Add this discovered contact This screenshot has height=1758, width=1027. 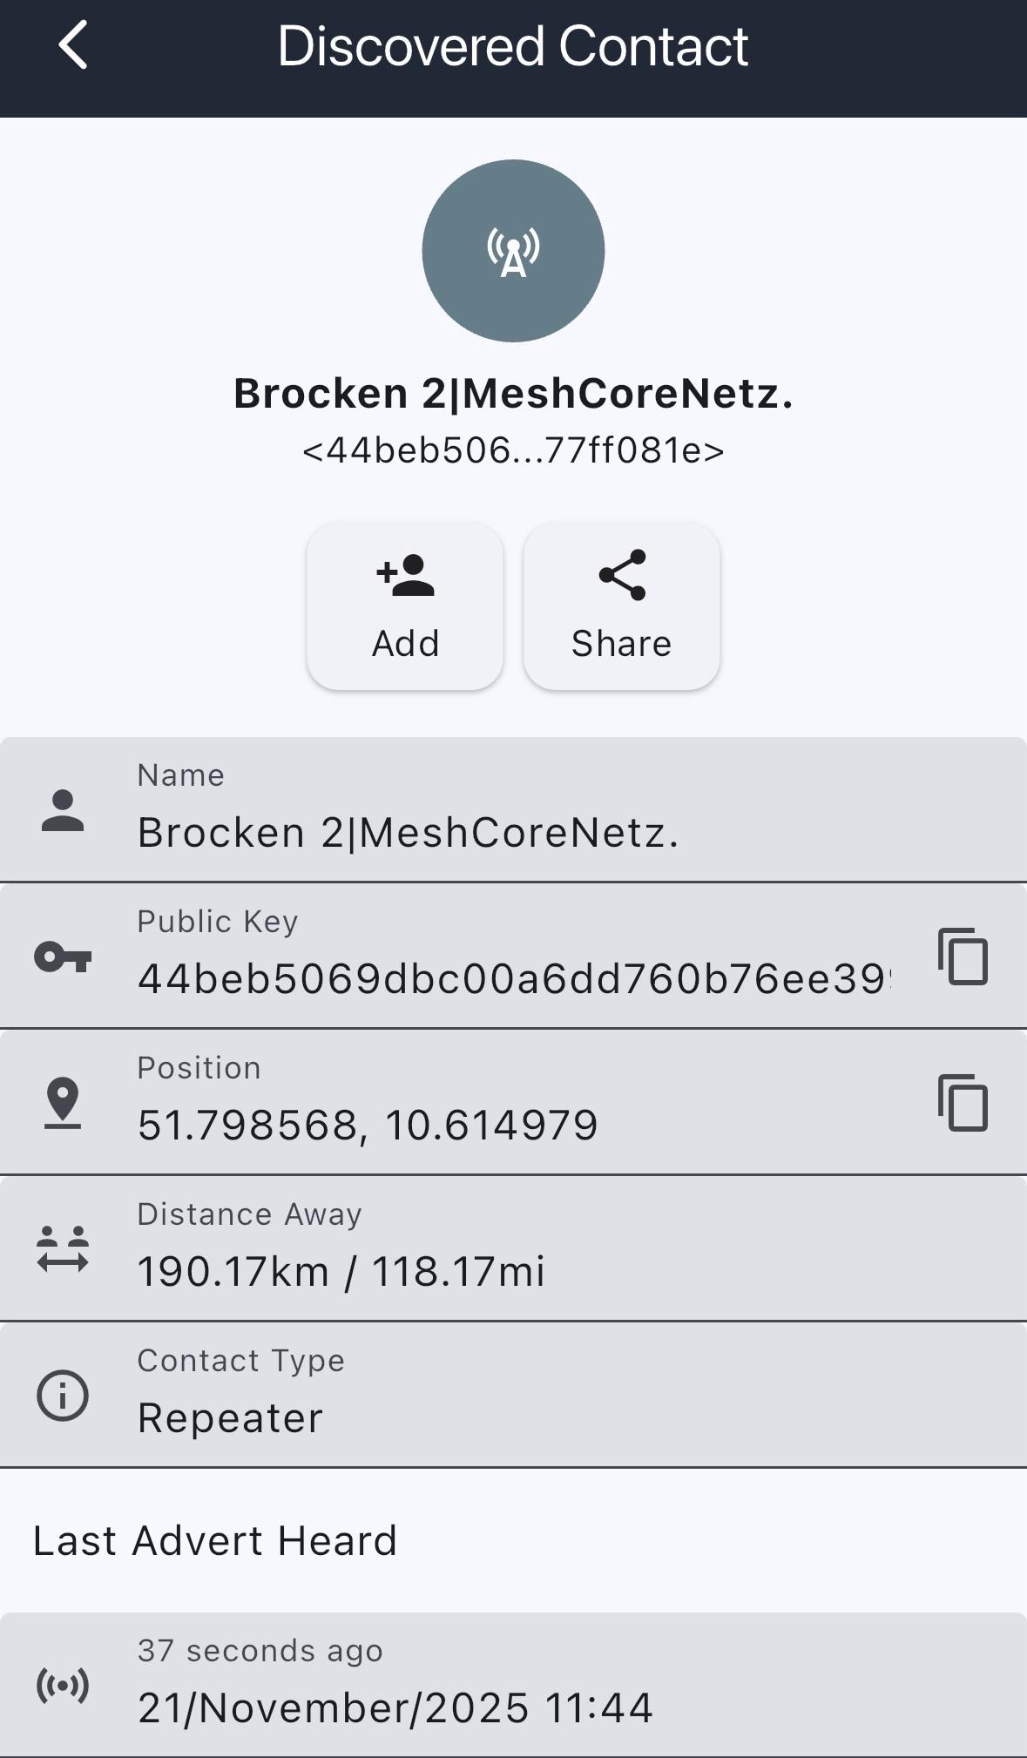405,606
